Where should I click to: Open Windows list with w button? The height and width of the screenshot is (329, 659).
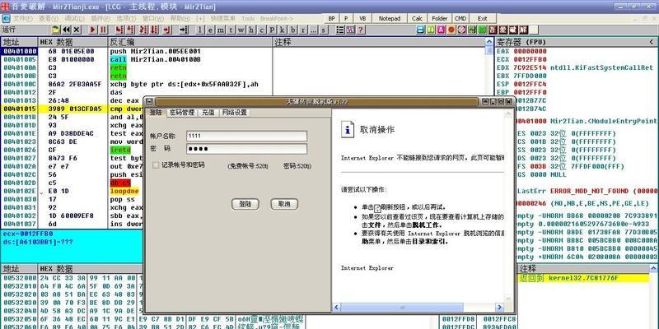click(241, 30)
